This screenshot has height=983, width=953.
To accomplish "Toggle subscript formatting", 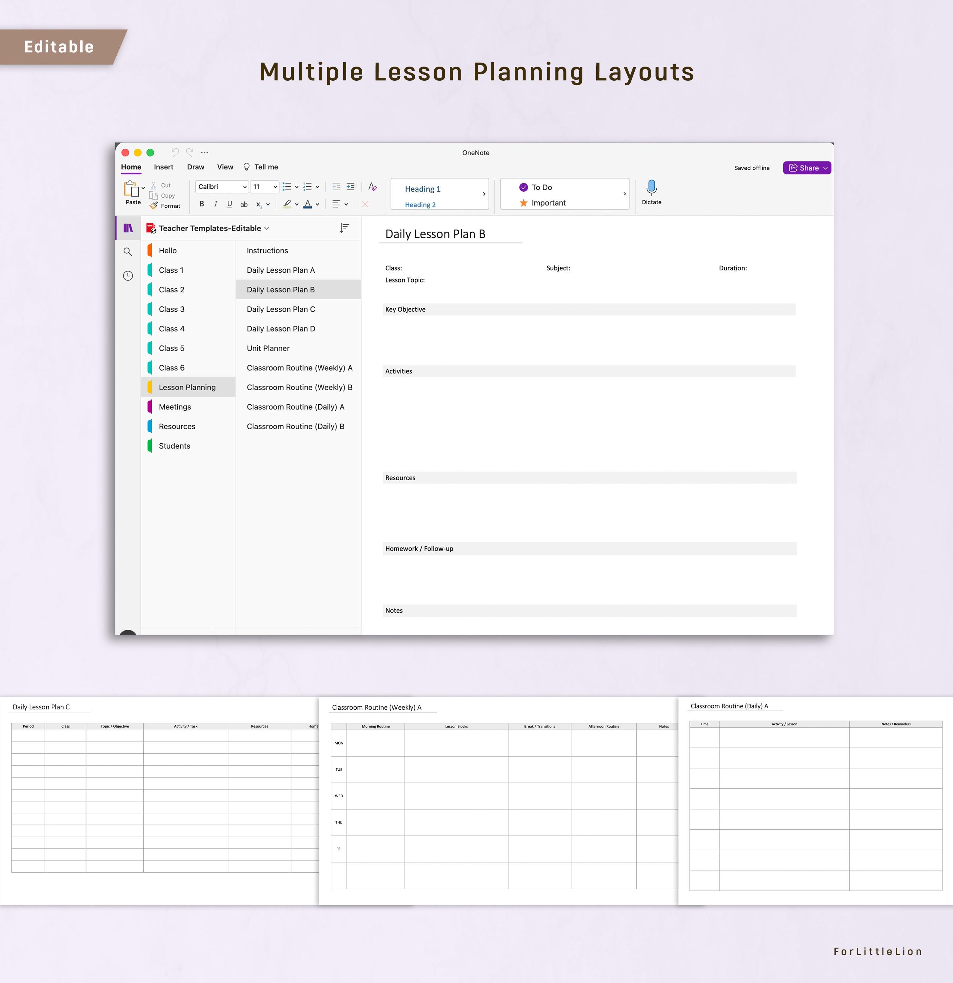I will coord(259,204).
